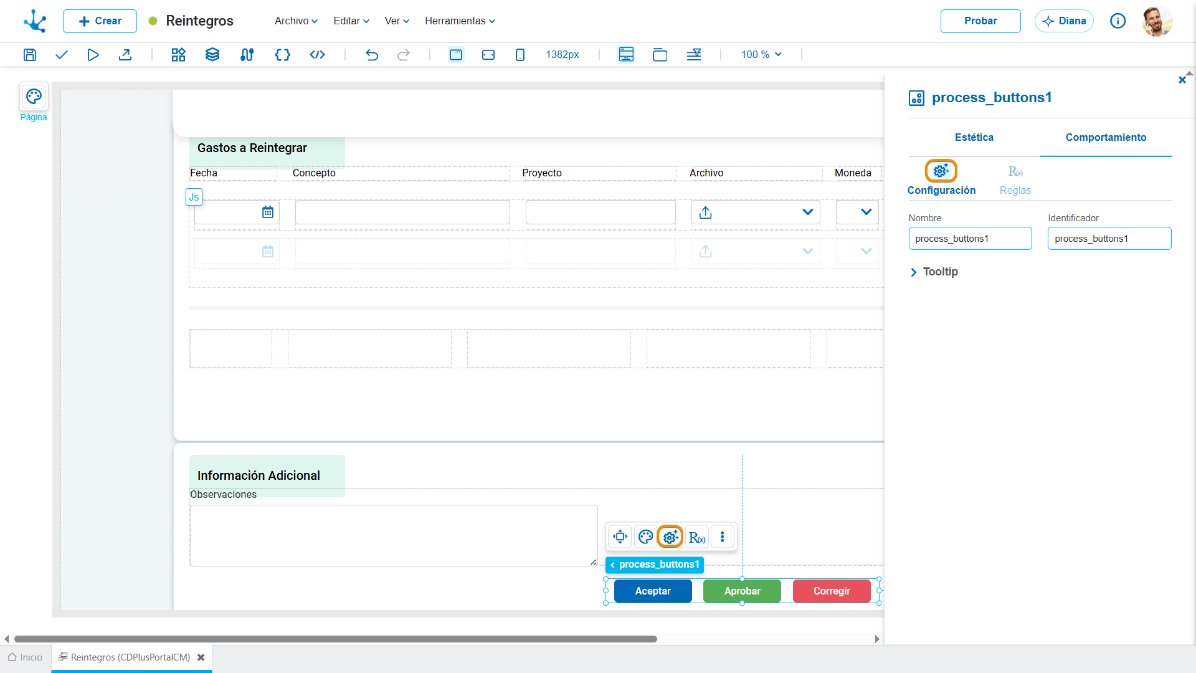Click the Rules R(x) icon above buttons

tap(697, 537)
